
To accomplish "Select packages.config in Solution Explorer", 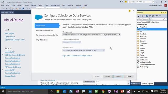I will pyautogui.click(x=145, y=62).
